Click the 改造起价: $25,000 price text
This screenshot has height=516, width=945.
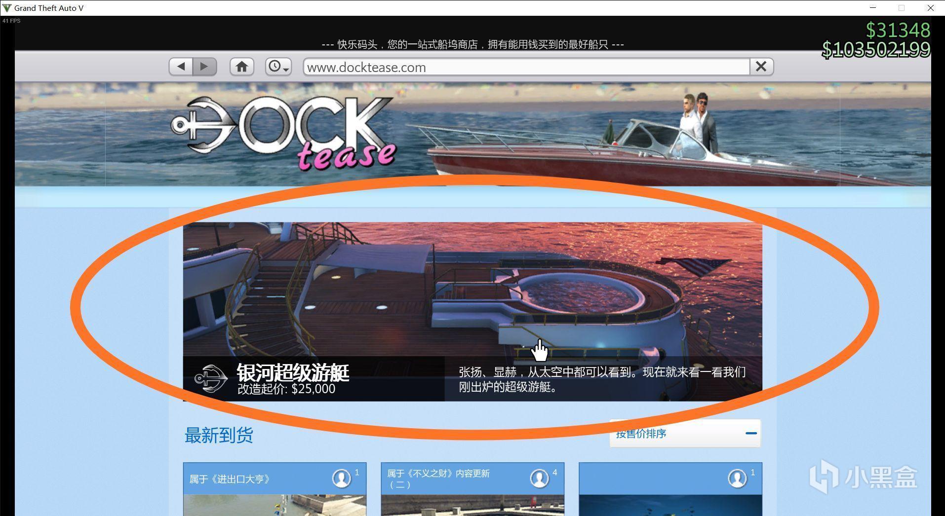tap(286, 389)
